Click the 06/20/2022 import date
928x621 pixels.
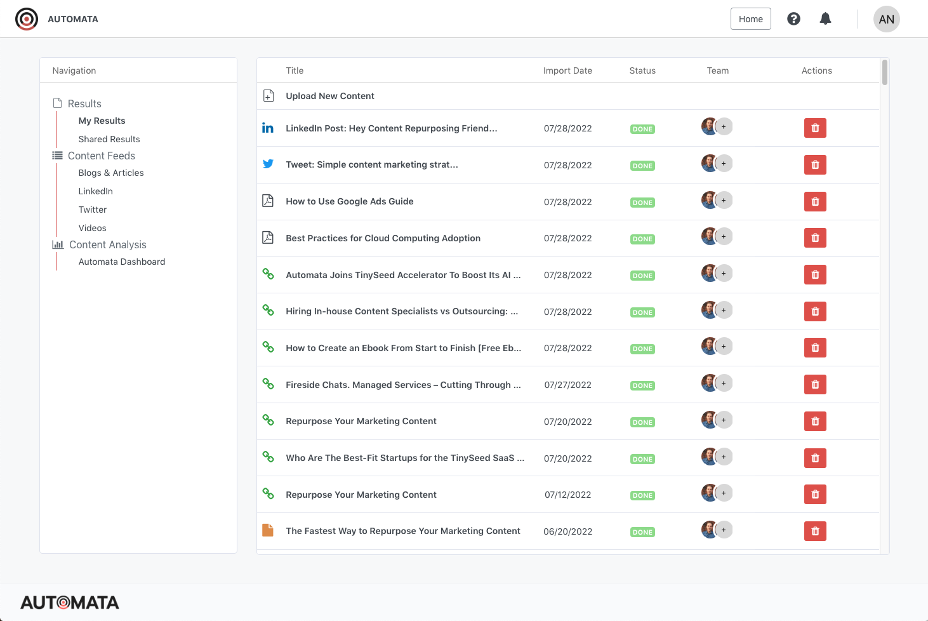click(568, 531)
